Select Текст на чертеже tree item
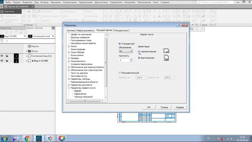 coord(79,73)
